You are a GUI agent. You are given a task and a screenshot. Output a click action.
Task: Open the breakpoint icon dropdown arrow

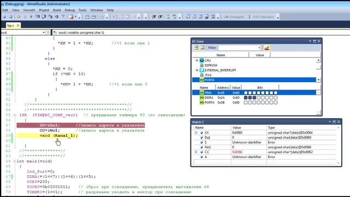[x=75, y=17]
